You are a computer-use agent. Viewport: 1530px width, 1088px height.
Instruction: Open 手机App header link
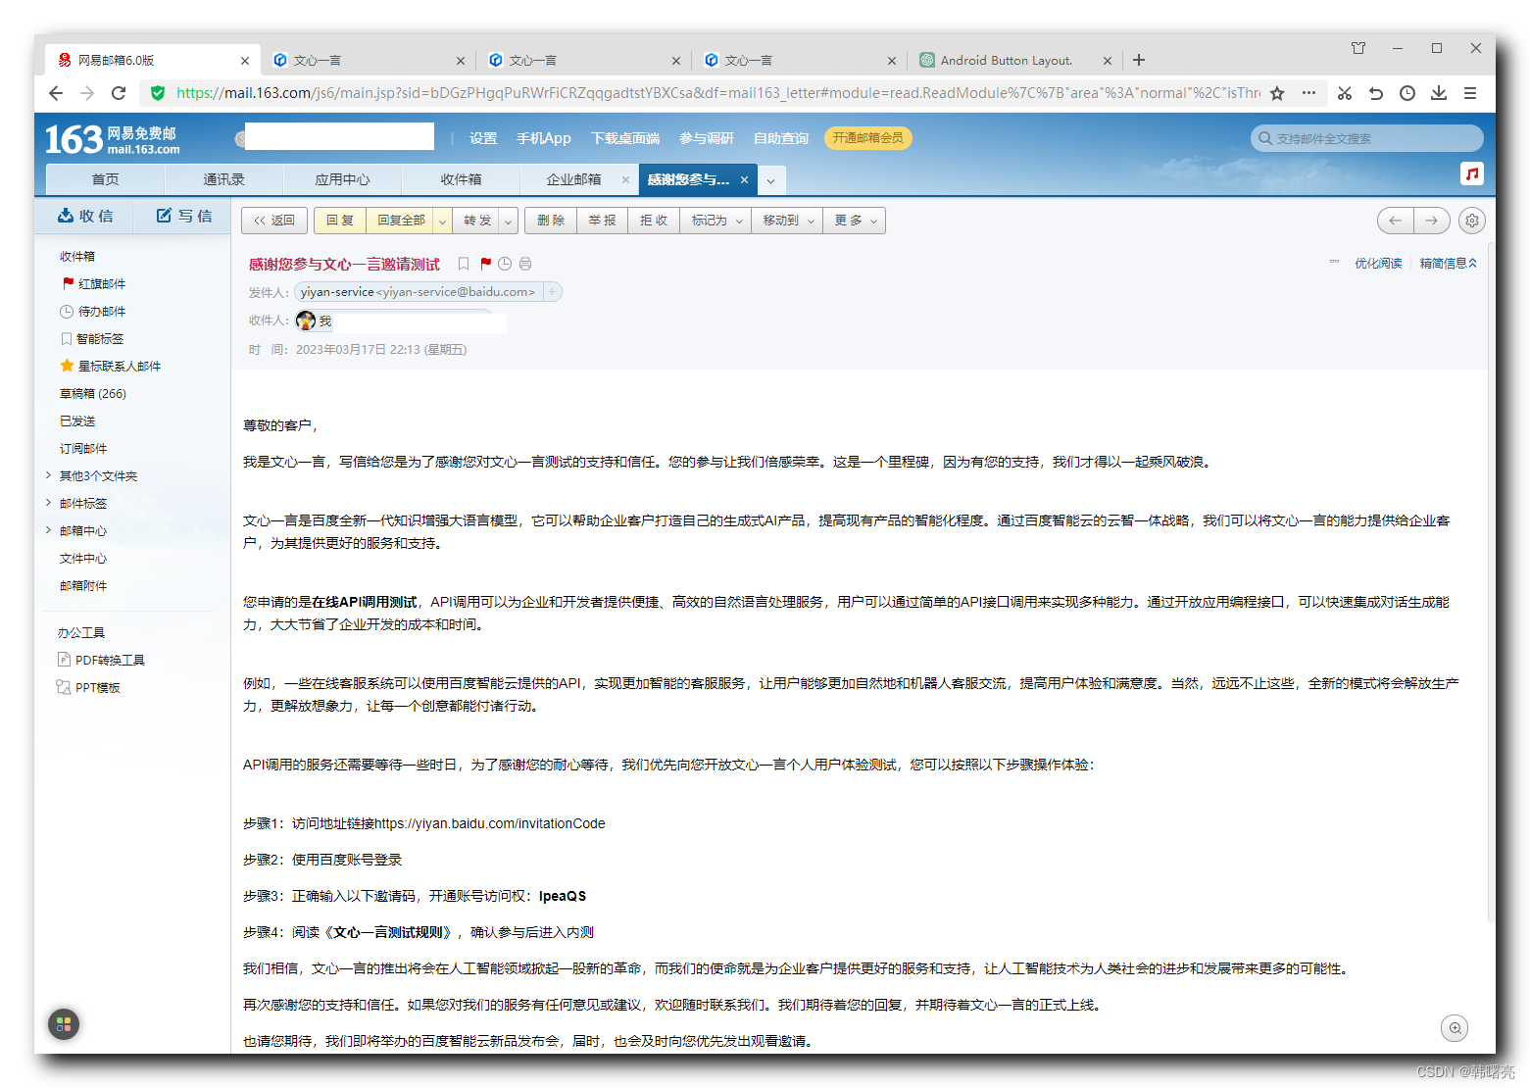click(x=544, y=138)
